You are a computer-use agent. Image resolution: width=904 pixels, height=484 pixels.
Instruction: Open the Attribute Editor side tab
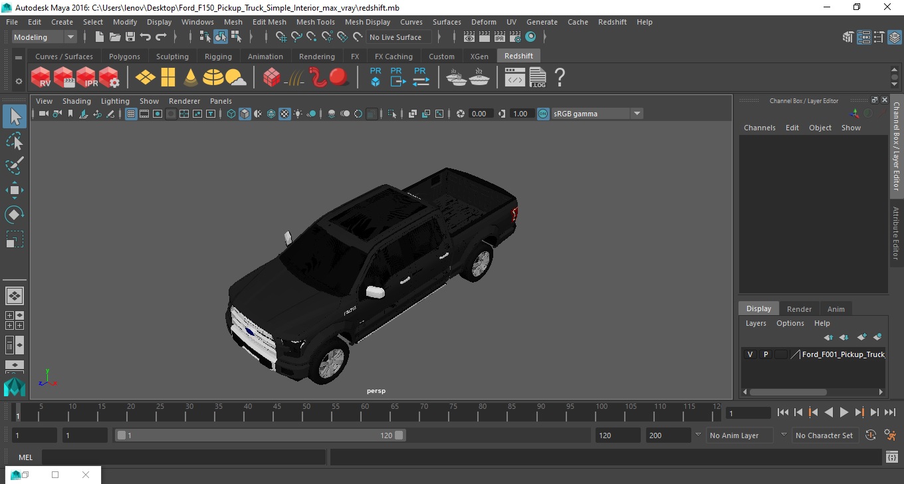tap(896, 233)
